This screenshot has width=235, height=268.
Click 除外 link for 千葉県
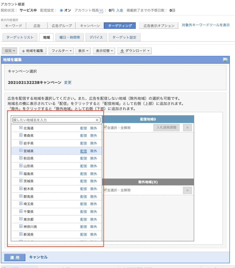[x=94, y=212]
